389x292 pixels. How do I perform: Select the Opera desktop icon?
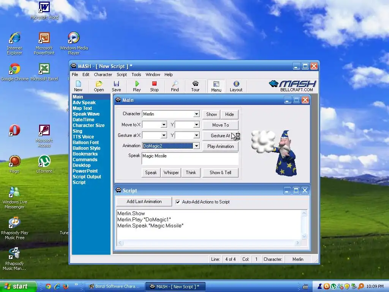click(x=14, y=130)
